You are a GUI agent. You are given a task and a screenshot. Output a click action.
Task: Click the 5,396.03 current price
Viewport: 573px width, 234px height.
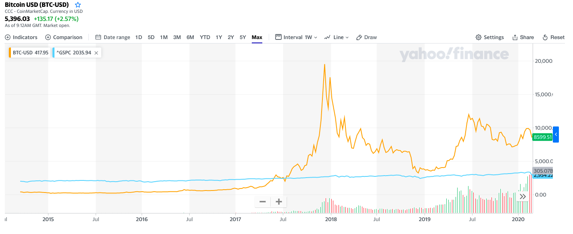pyautogui.click(x=17, y=19)
